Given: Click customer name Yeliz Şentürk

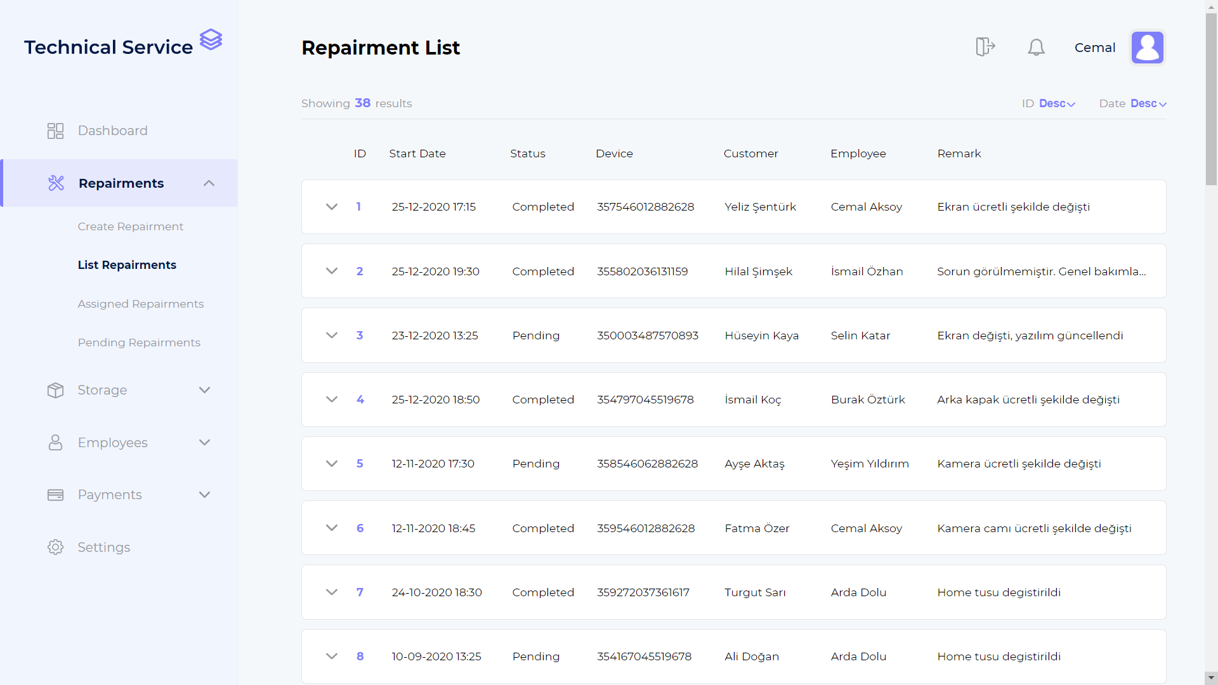Looking at the screenshot, I should pyautogui.click(x=761, y=207).
